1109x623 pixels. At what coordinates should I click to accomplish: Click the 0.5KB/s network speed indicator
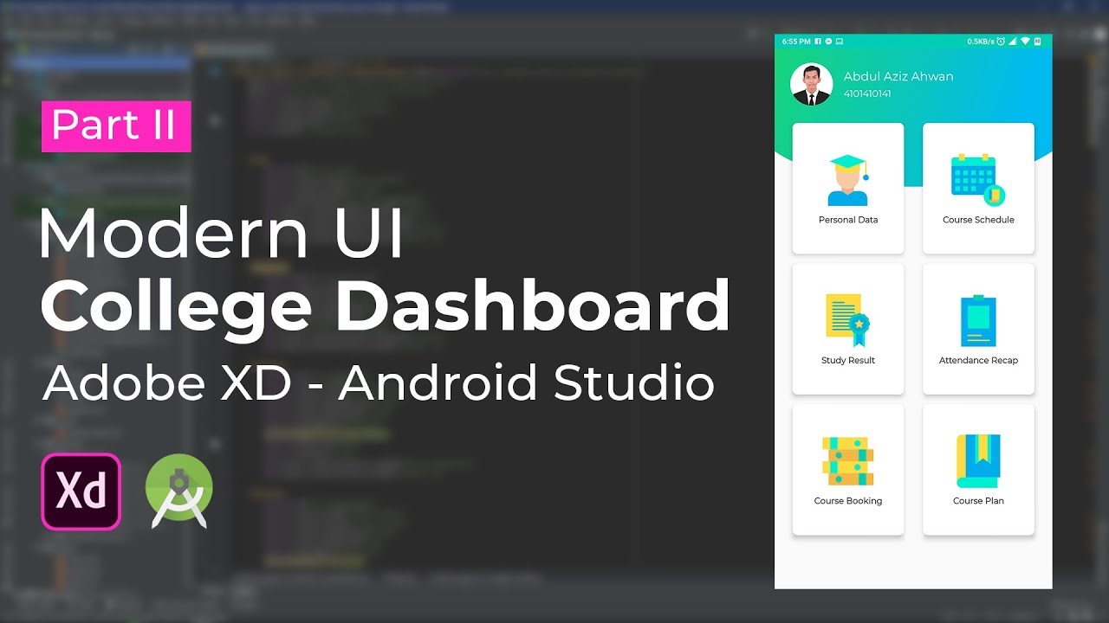pyautogui.click(x=981, y=42)
